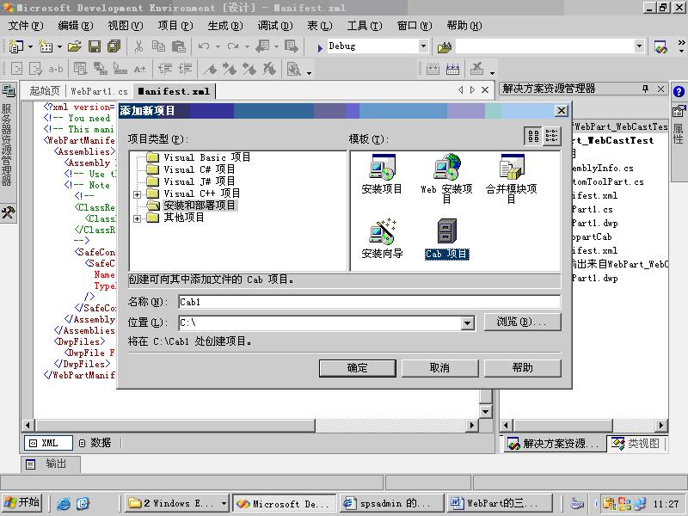Click the 取消 button

point(439,368)
